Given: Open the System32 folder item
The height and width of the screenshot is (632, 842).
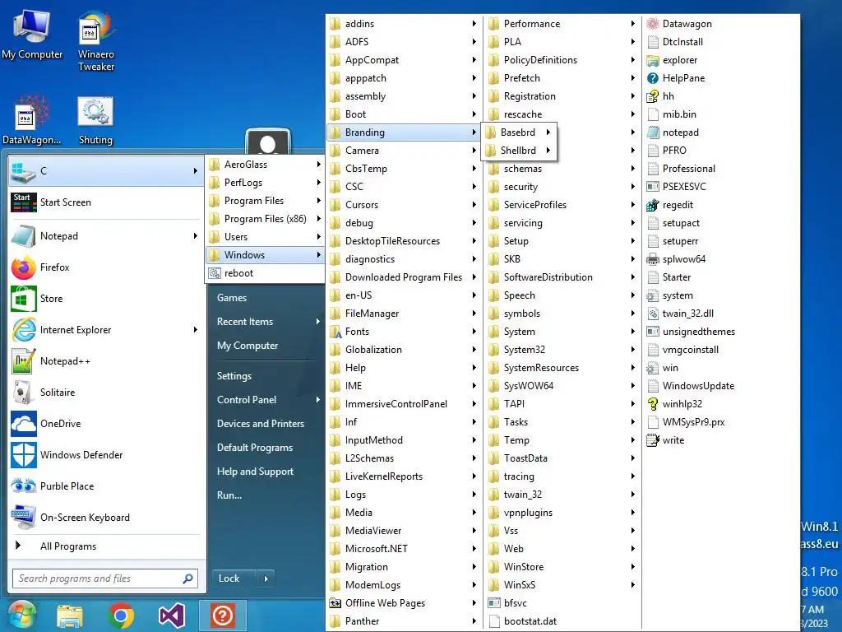Looking at the screenshot, I should [x=562, y=350].
